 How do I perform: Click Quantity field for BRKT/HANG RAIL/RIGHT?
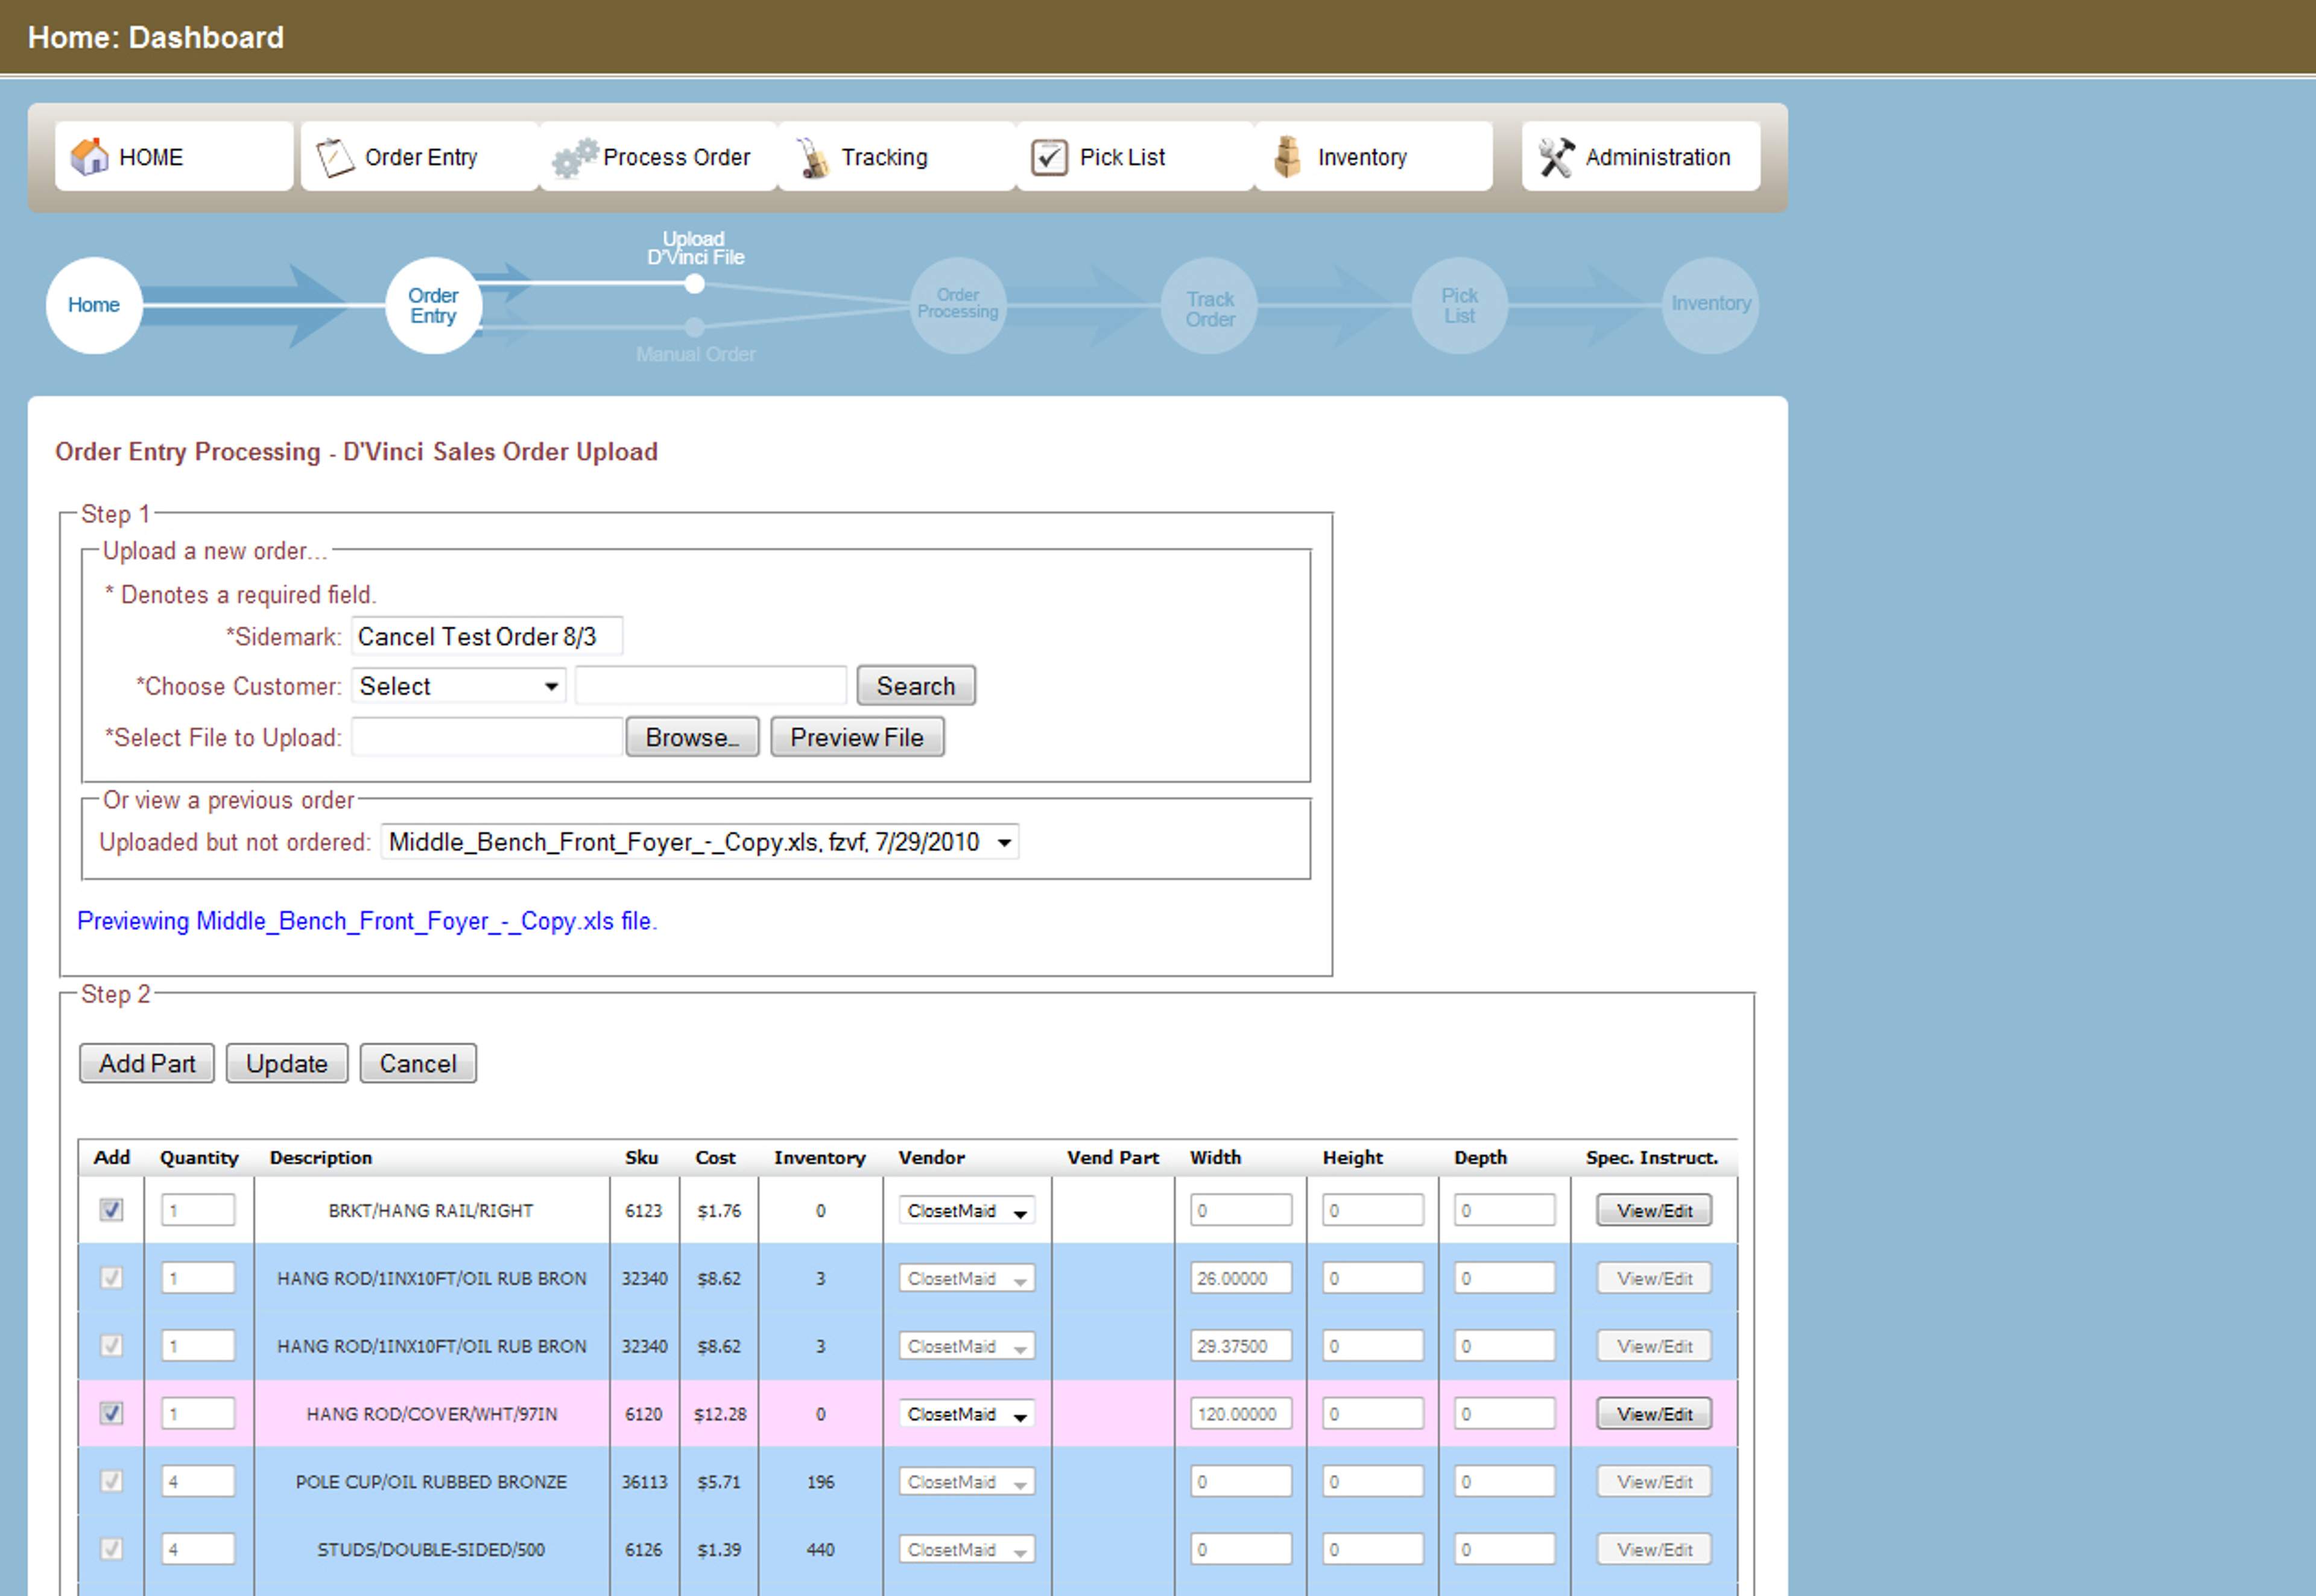tap(198, 1210)
